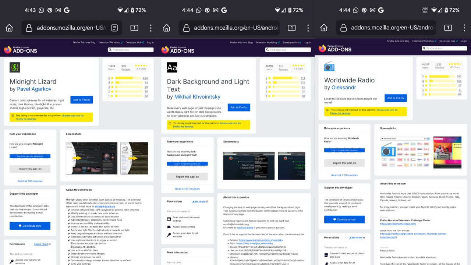Click the 'Aa' Dark Background extension icon
The image size is (471, 265).
[172, 67]
